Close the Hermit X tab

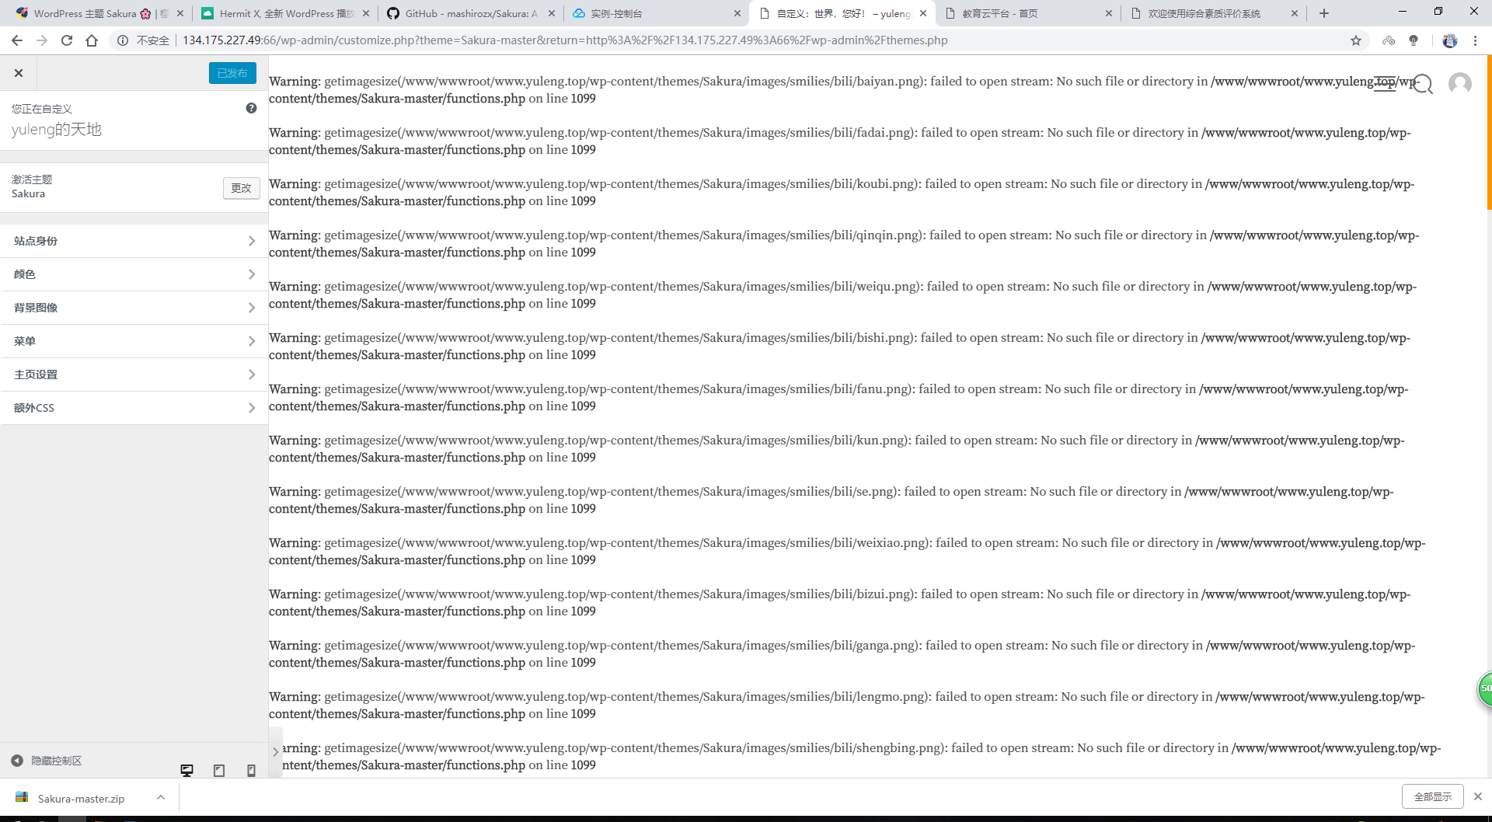pos(366,13)
